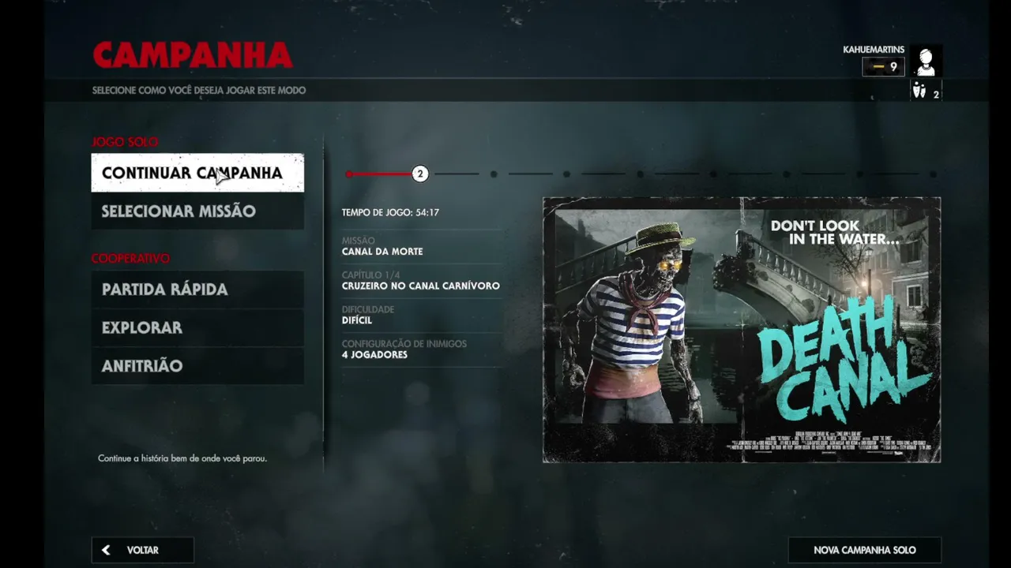Open the Selecionar Missão menu
This screenshot has height=568, width=1011.
coord(197,211)
